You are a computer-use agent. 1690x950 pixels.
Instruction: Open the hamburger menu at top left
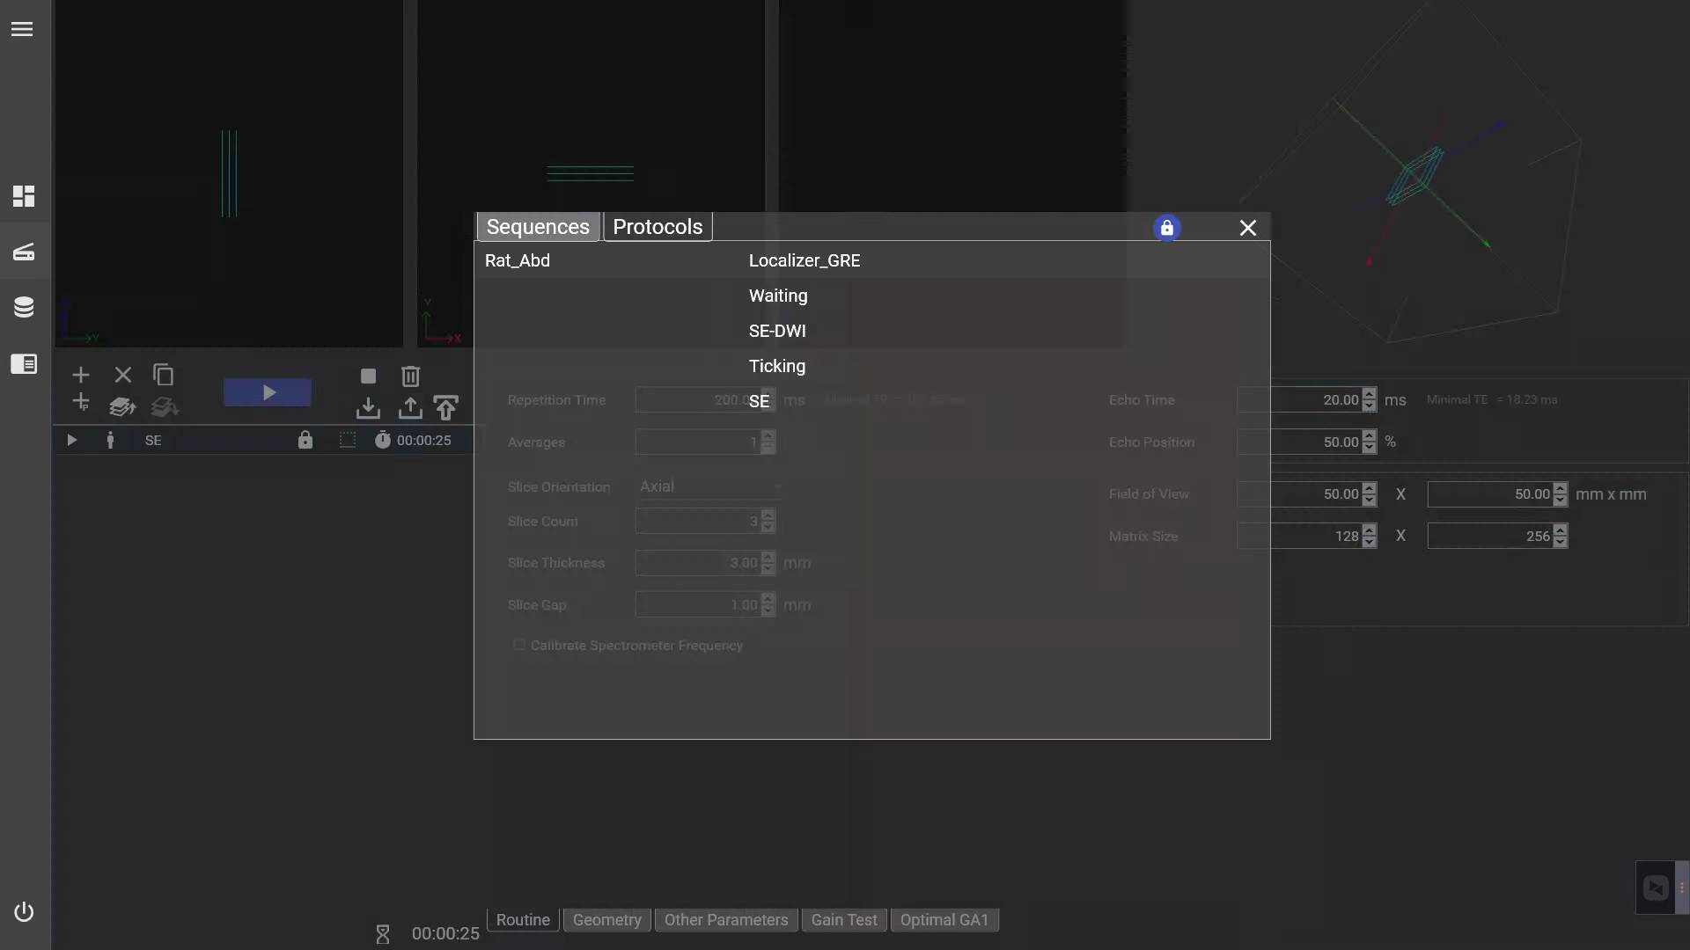pos(22,29)
